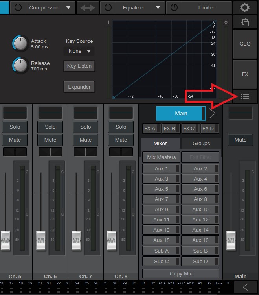This screenshot has width=259, height=295.
Task: Click the Main channel mini EQ display
Action: (x=241, y=113)
